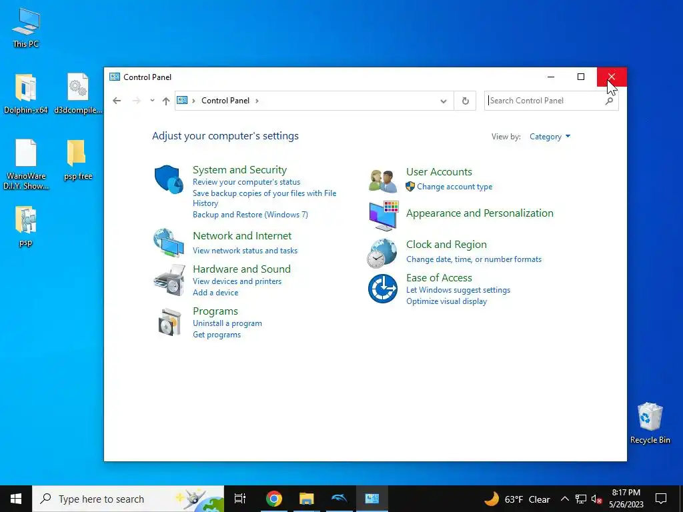Screen dimensions: 683x512
Task: Click the Control Panel breadcrumb
Action: pos(225,101)
